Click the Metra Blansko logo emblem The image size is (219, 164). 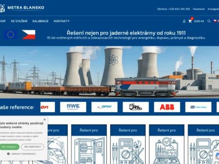click(2, 8)
